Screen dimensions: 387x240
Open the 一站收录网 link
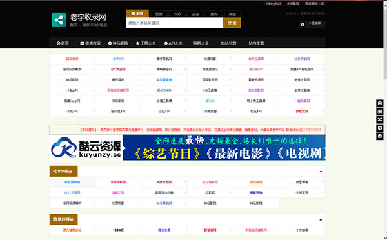point(302,101)
